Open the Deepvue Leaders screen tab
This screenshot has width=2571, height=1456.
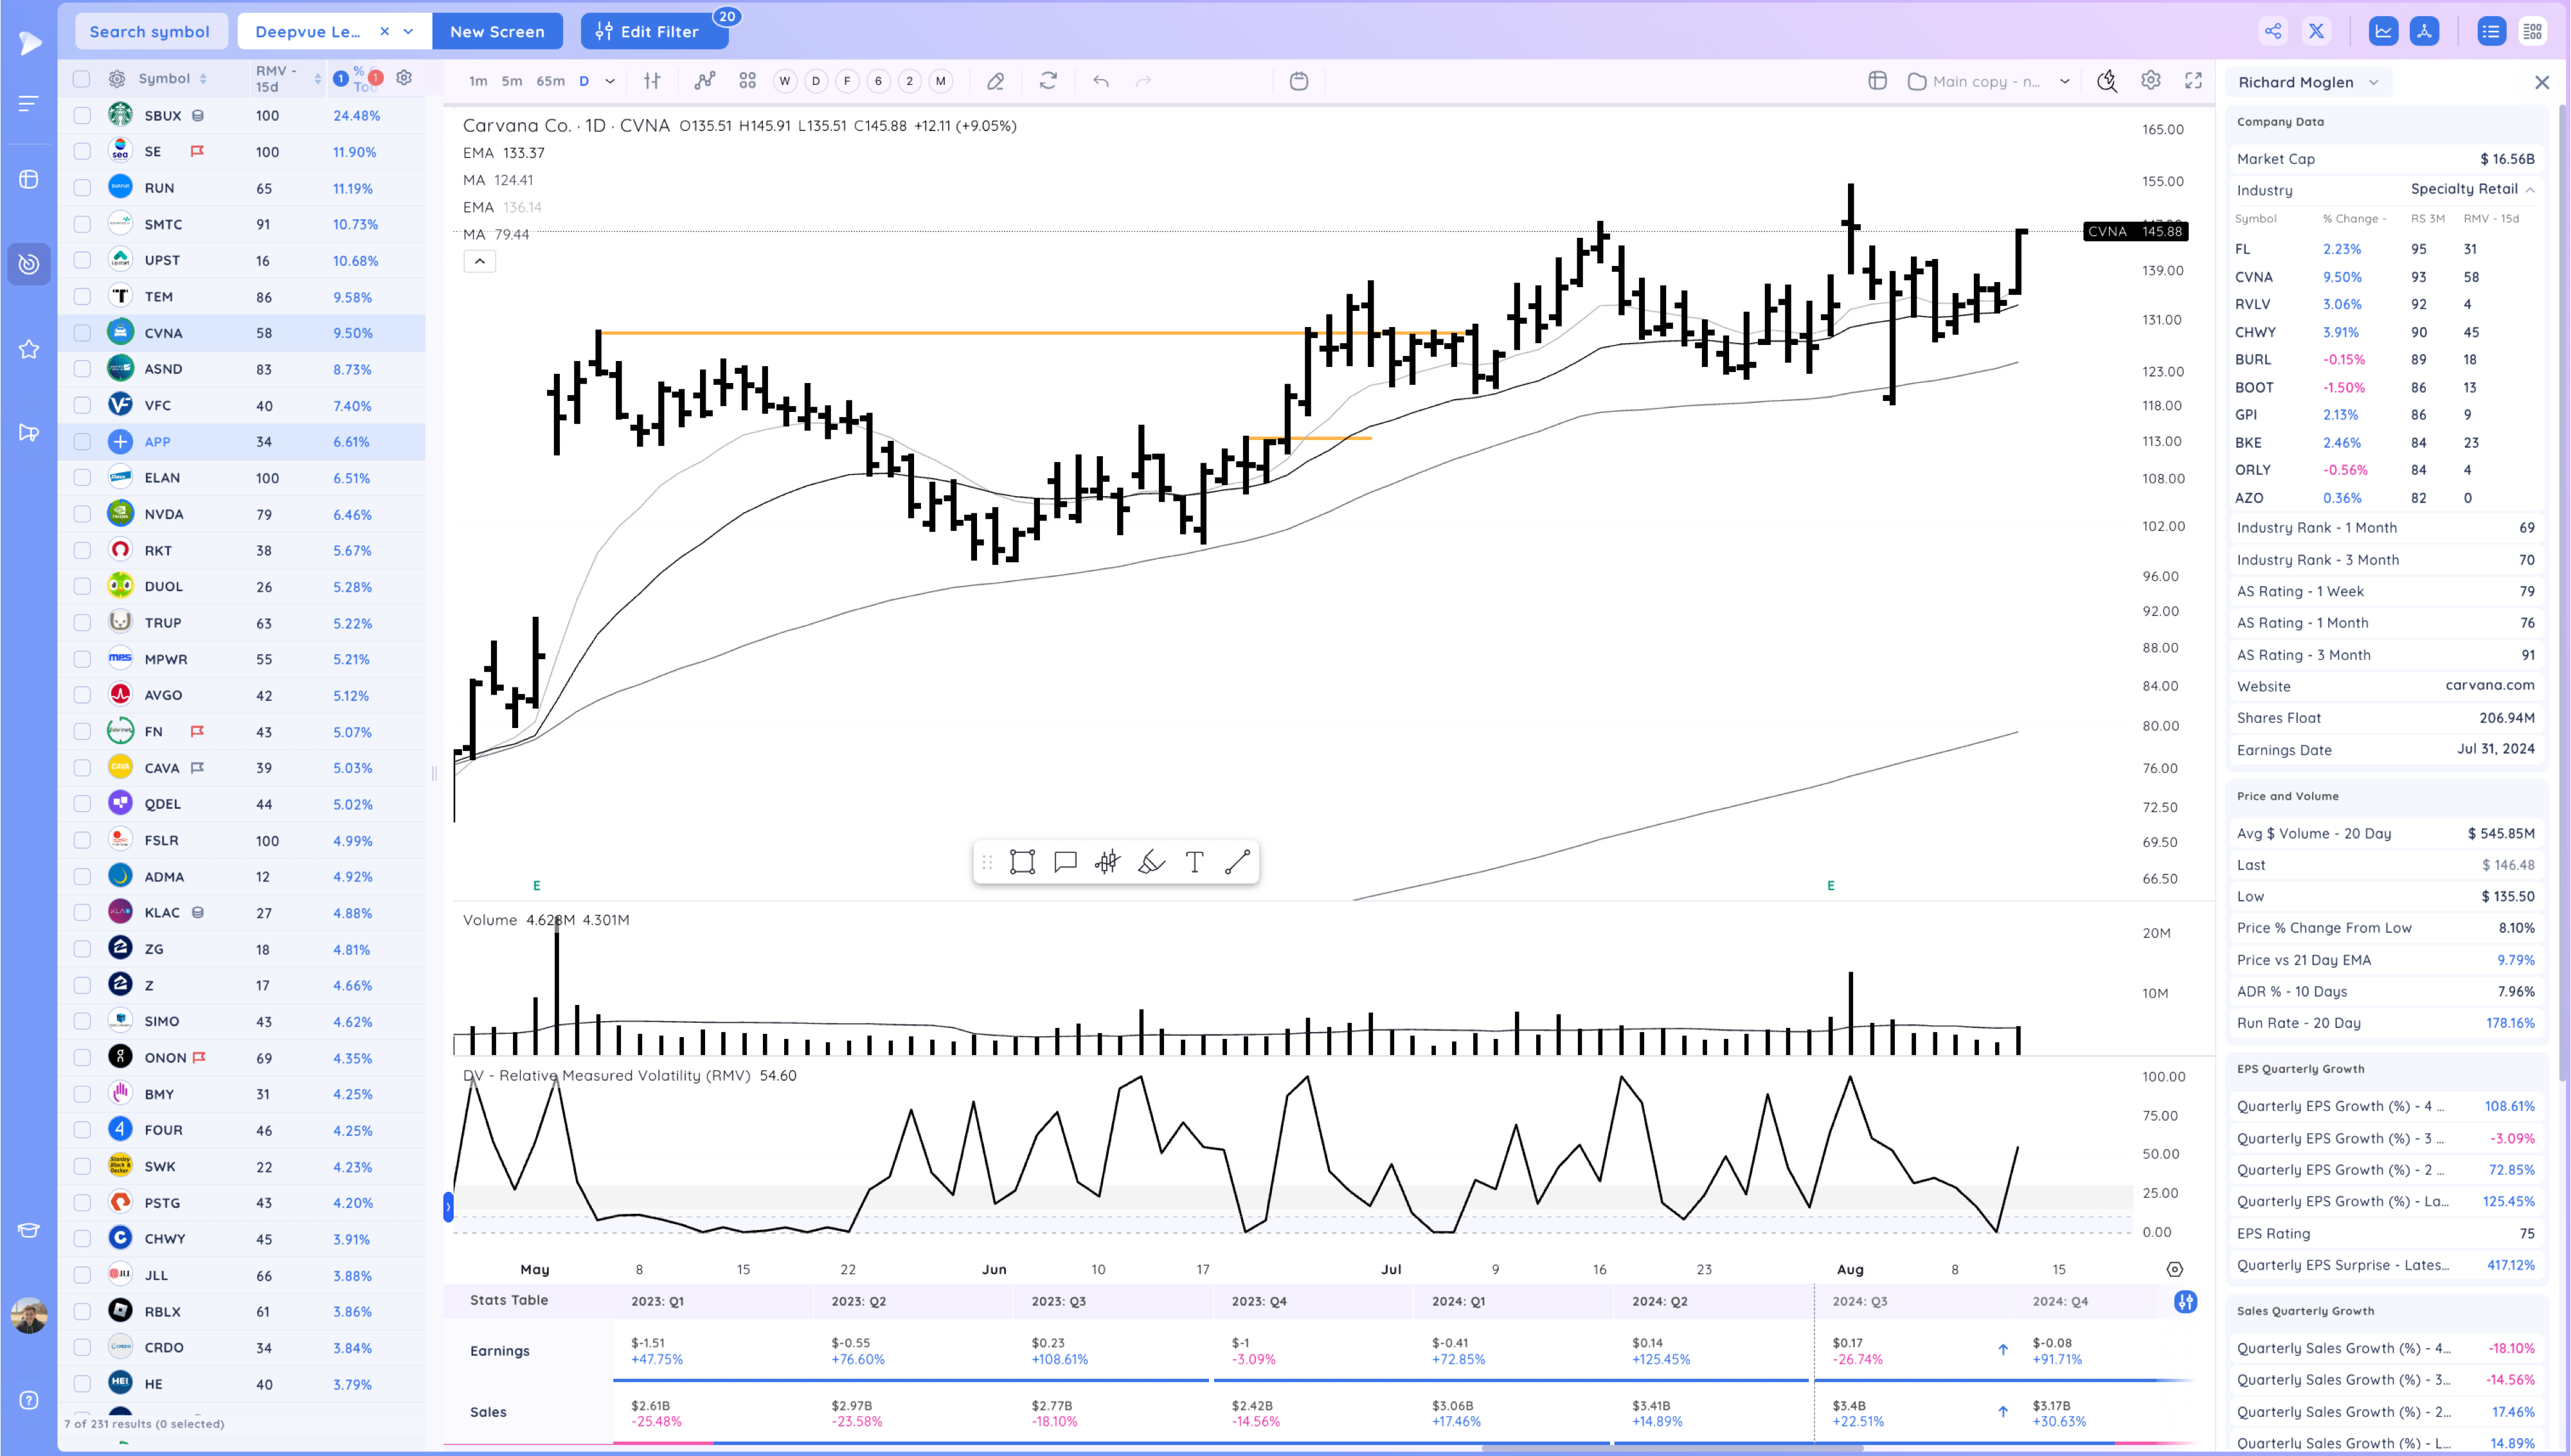click(x=308, y=31)
